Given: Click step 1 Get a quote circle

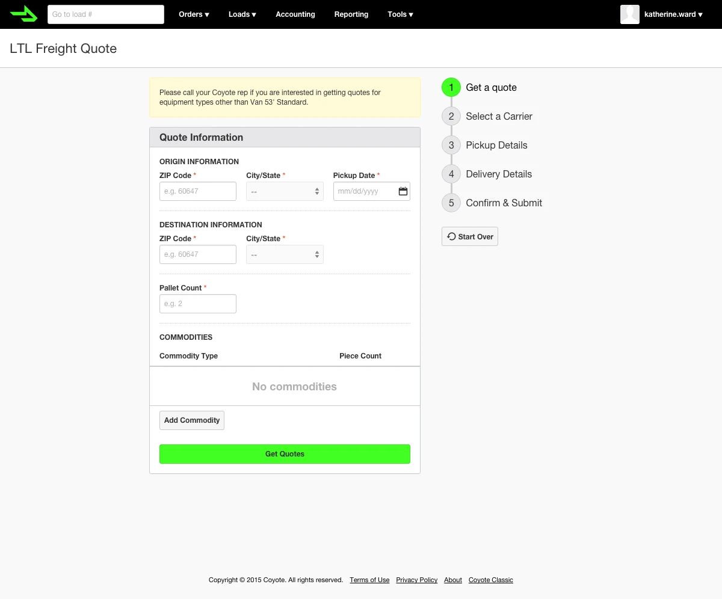Looking at the screenshot, I should coord(451,87).
